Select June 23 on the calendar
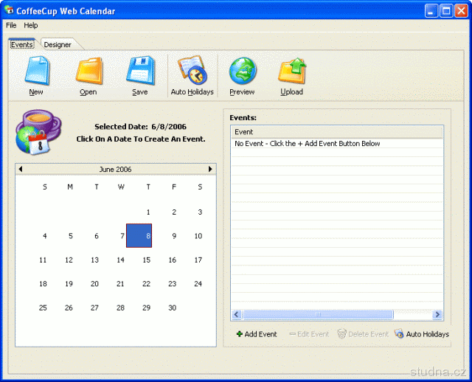 coord(173,284)
